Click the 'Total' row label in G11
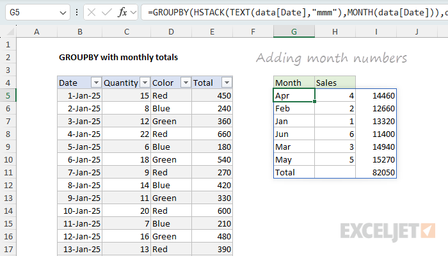Image resolution: width=448 pixels, height=256 pixels. coord(294,172)
